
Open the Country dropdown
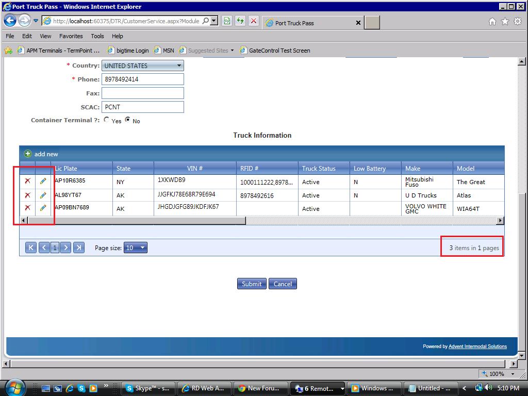pyautogui.click(x=143, y=65)
